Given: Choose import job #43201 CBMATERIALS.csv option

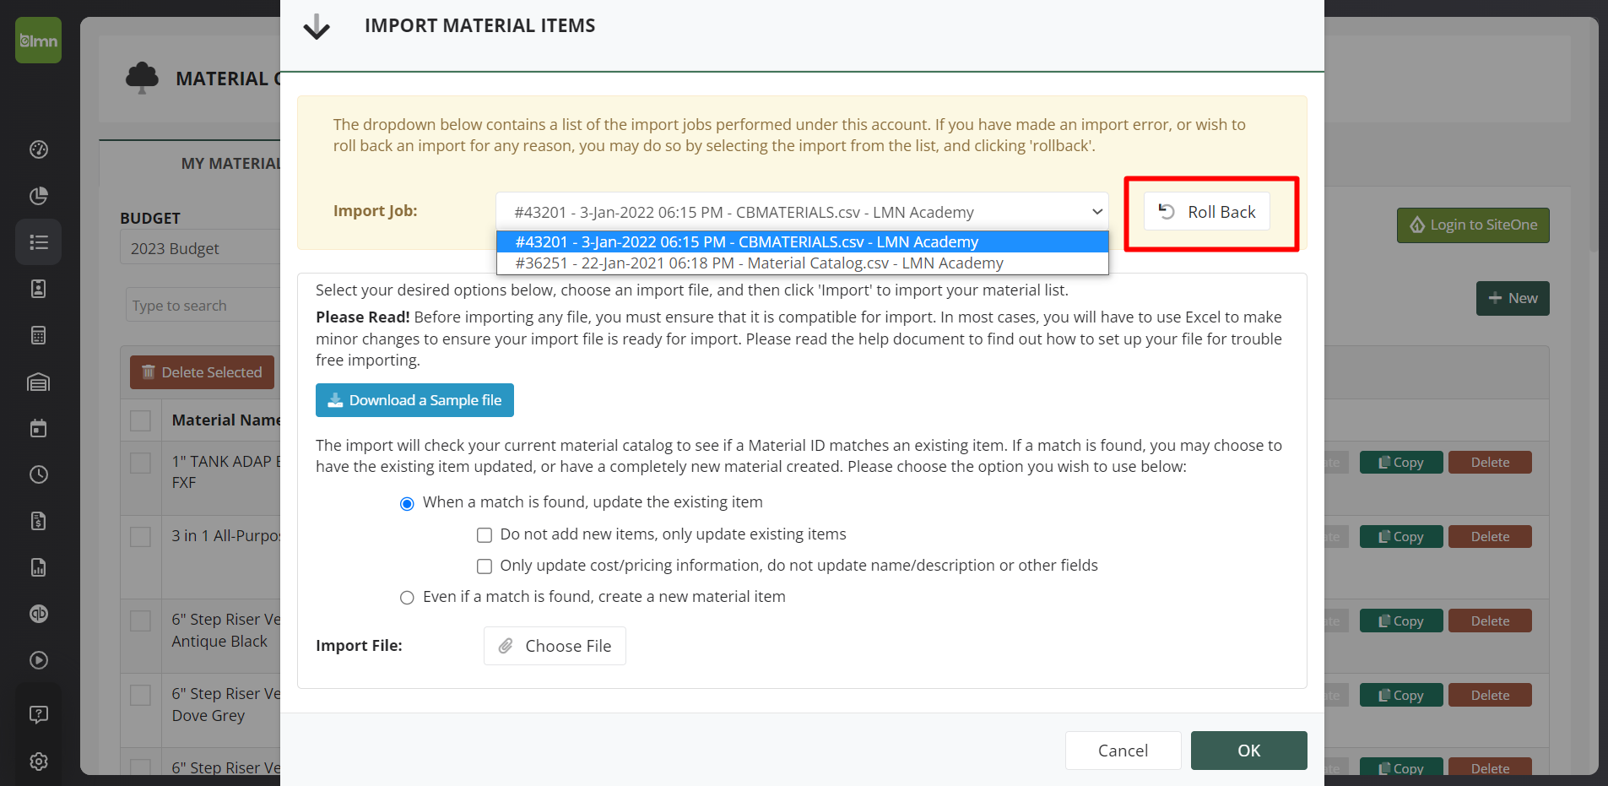Looking at the screenshot, I should [802, 242].
